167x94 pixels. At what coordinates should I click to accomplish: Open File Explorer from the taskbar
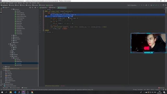(11, 92)
